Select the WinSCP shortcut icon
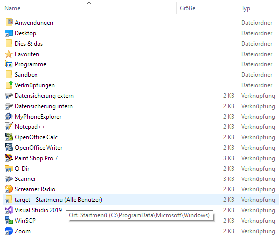This screenshot has width=279, height=237. [9, 221]
